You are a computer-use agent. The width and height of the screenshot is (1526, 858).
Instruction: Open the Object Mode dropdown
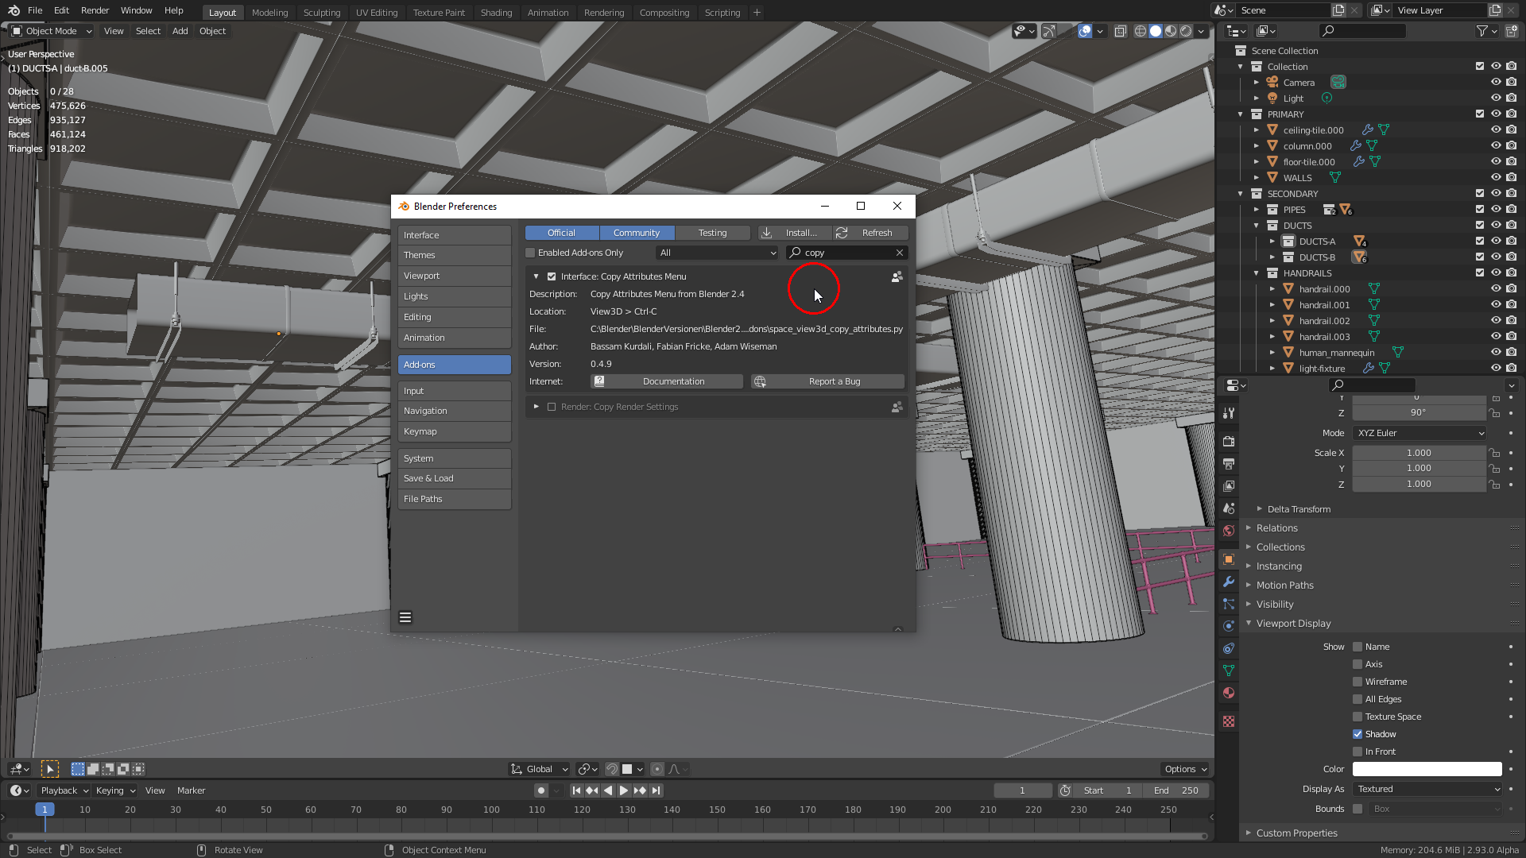50,31
